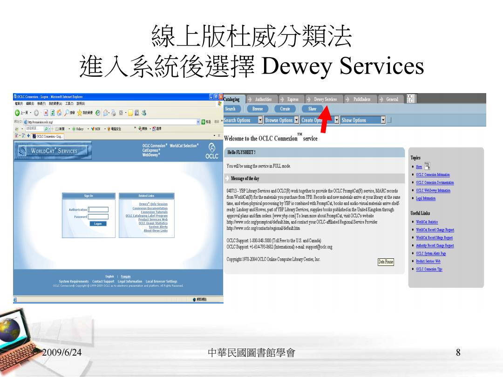Click the Search magnifier icon
Screen dimensions: 503x377
[x=67, y=113]
